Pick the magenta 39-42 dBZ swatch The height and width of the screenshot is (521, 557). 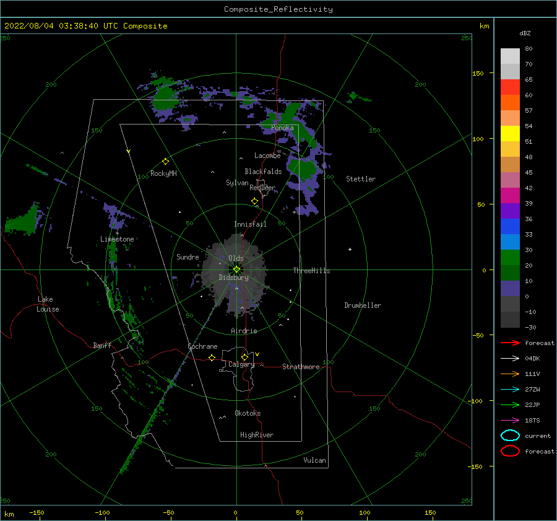pyautogui.click(x=510, y=196)
